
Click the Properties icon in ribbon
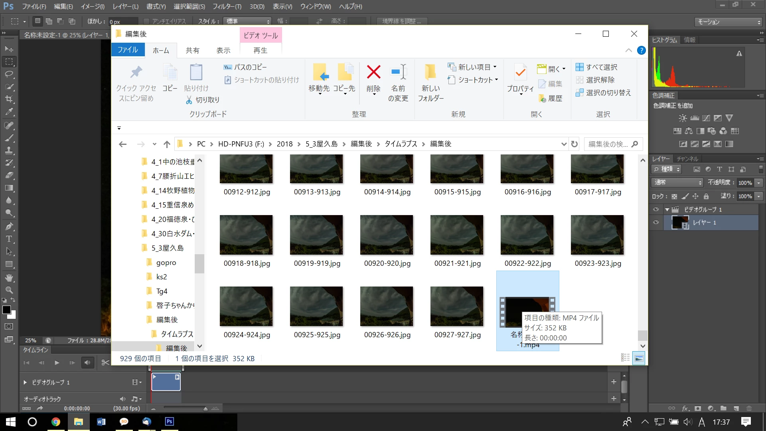point(520,72)
